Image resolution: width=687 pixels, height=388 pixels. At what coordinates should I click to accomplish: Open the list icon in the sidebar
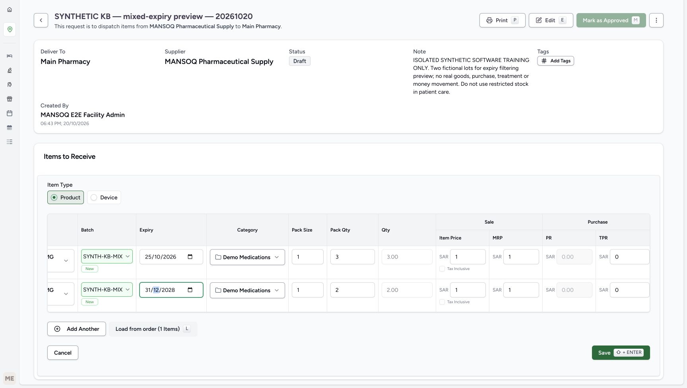pyautogui.click(x=10, y=142)
